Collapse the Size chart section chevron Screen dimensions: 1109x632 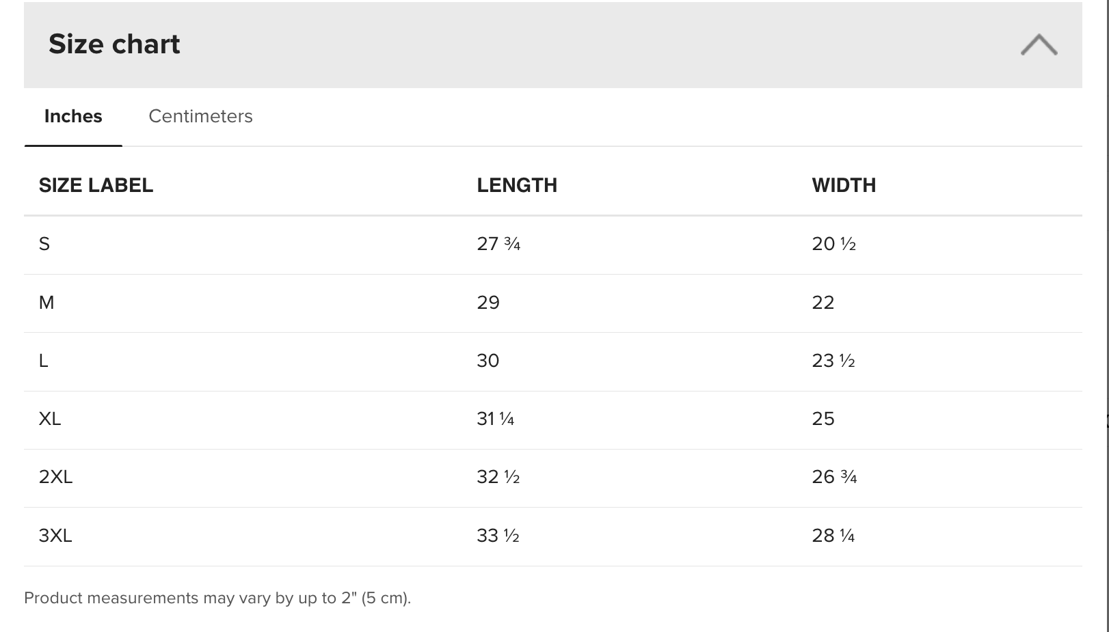pyautogui.click(x=1039, y=44)
